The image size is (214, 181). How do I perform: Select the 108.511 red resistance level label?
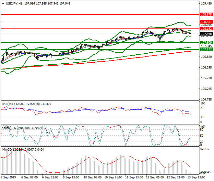206,22
